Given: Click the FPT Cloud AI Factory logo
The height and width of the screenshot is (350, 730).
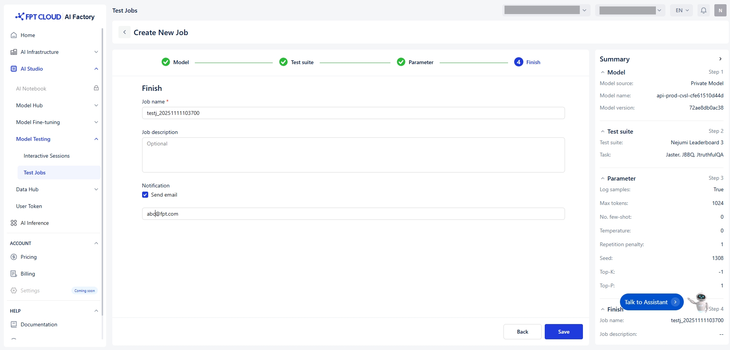Looking at the screenshot, I should (x=55, y=17).
